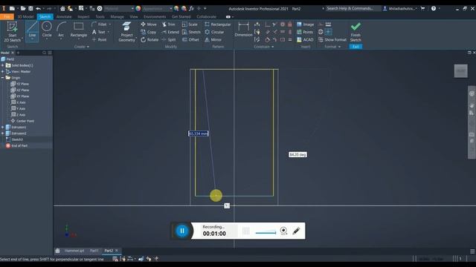Image resolution: width=476 pixels, height=267 pixels.
Task: Collapse the Origin folder
Action: pyautogui.click(x=3, y=78)
